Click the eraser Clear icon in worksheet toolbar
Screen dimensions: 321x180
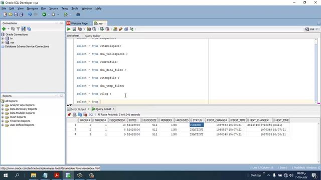tap(120, 29)
